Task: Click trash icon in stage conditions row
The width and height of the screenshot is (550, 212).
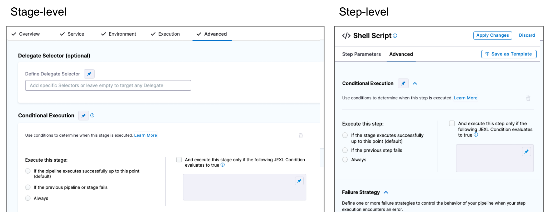Action: point(301,136)
